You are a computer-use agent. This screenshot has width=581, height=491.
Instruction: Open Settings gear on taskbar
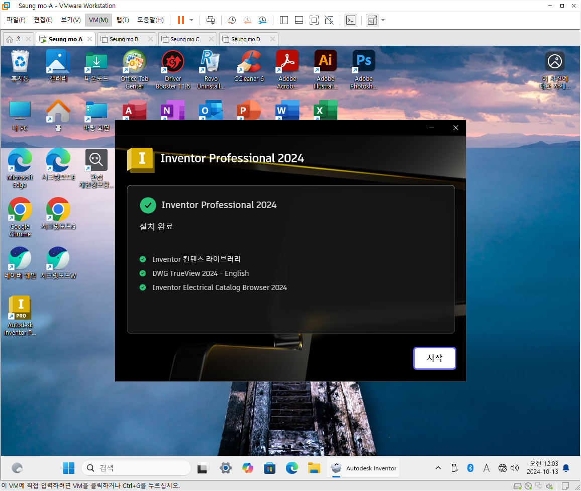225,468
